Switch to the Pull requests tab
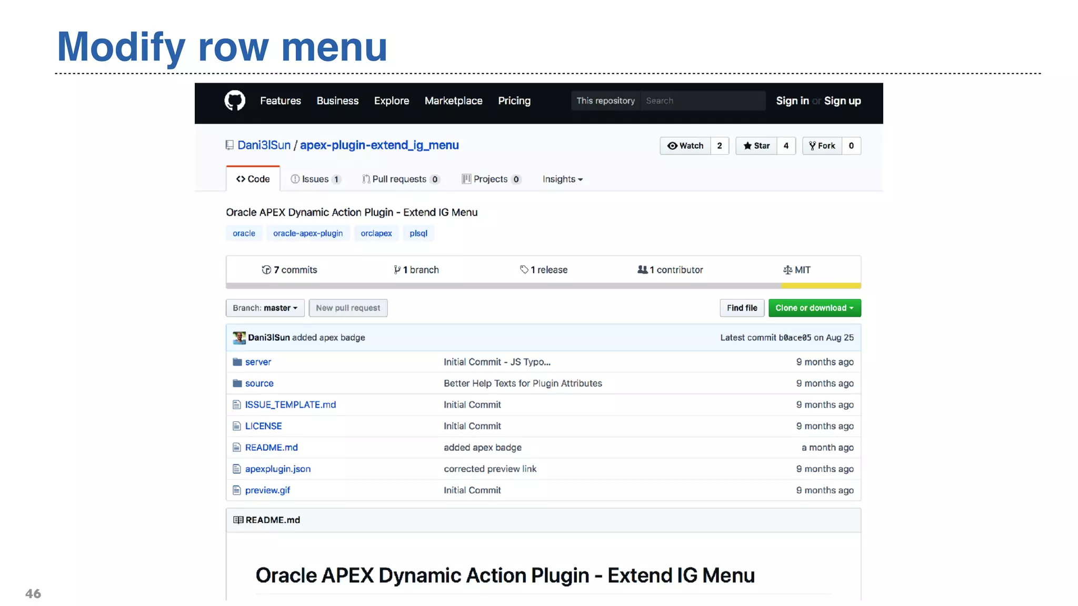The height and width of the screenshot is (606, 1078). (401, 179)
